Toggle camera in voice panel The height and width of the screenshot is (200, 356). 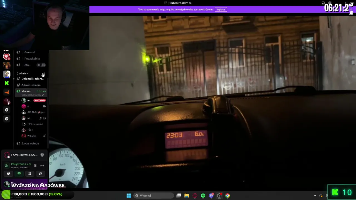8,174
